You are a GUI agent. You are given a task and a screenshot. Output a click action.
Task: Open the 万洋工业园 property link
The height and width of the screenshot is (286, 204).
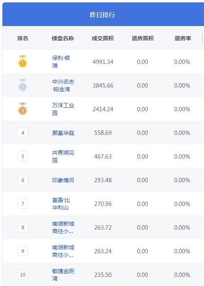tap(63, 109)
